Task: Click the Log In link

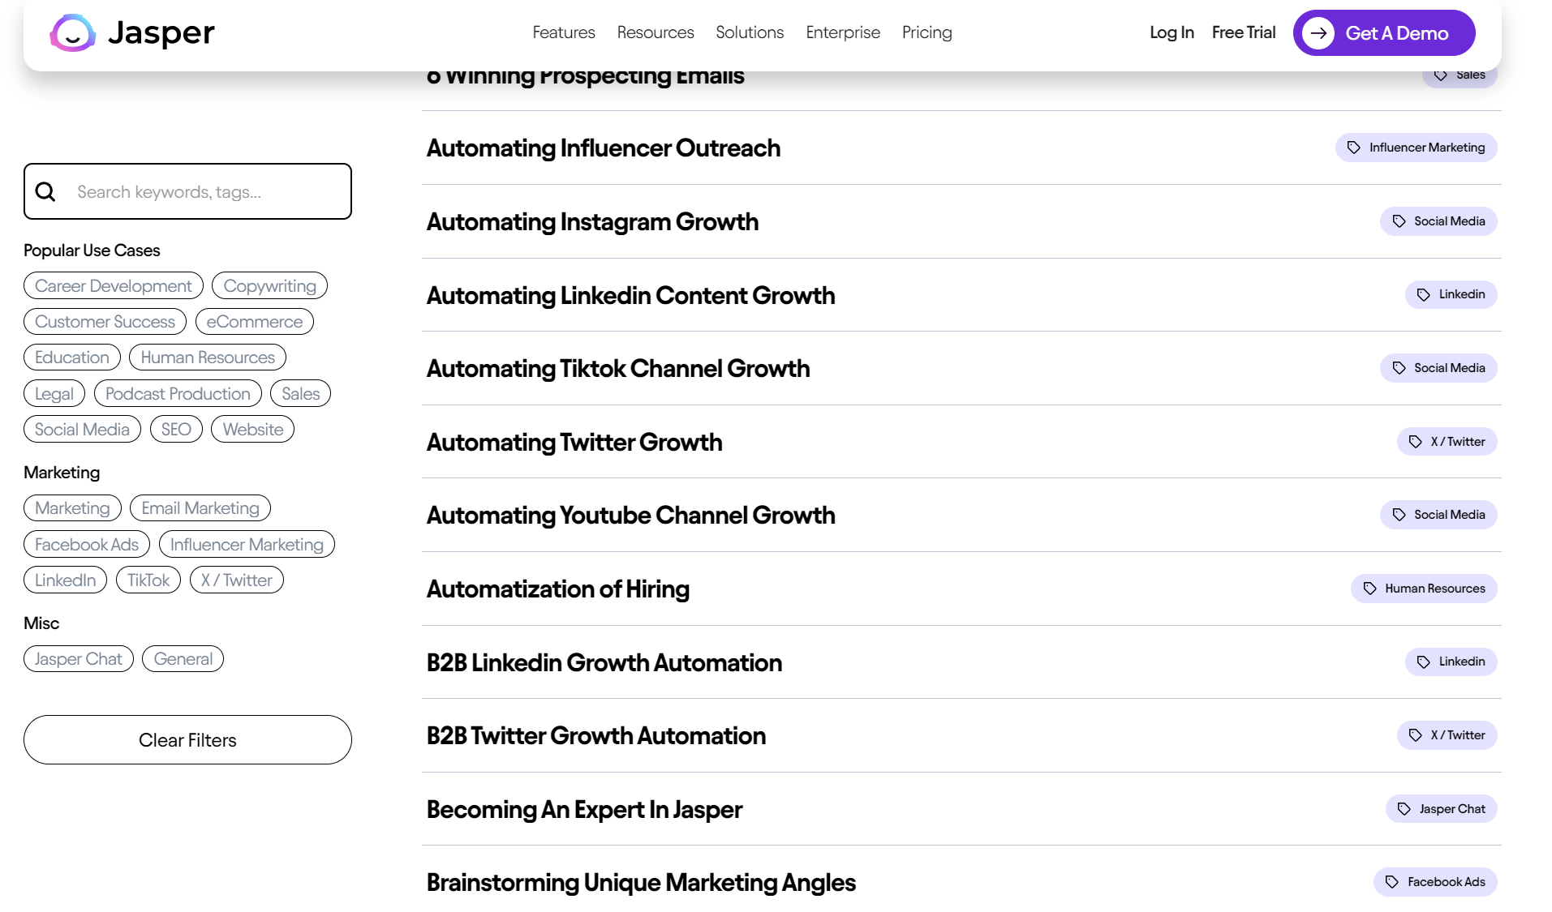Action: point(1171,32)
